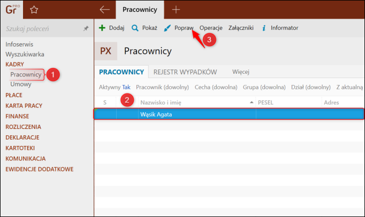365x217 pixels.
Task: Go back with the left arrow
Action: point(104,10)
